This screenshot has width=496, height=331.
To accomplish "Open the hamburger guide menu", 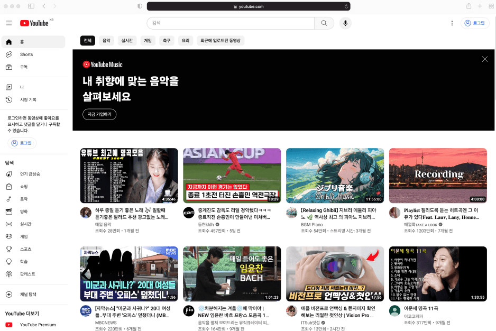I will point(9,23).
